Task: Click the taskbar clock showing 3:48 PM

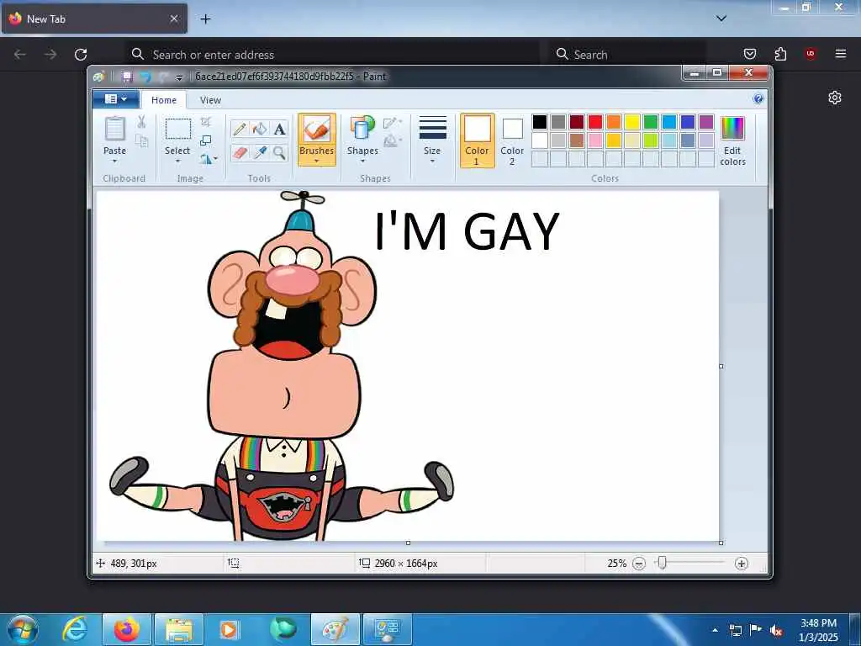Action: 818,630
